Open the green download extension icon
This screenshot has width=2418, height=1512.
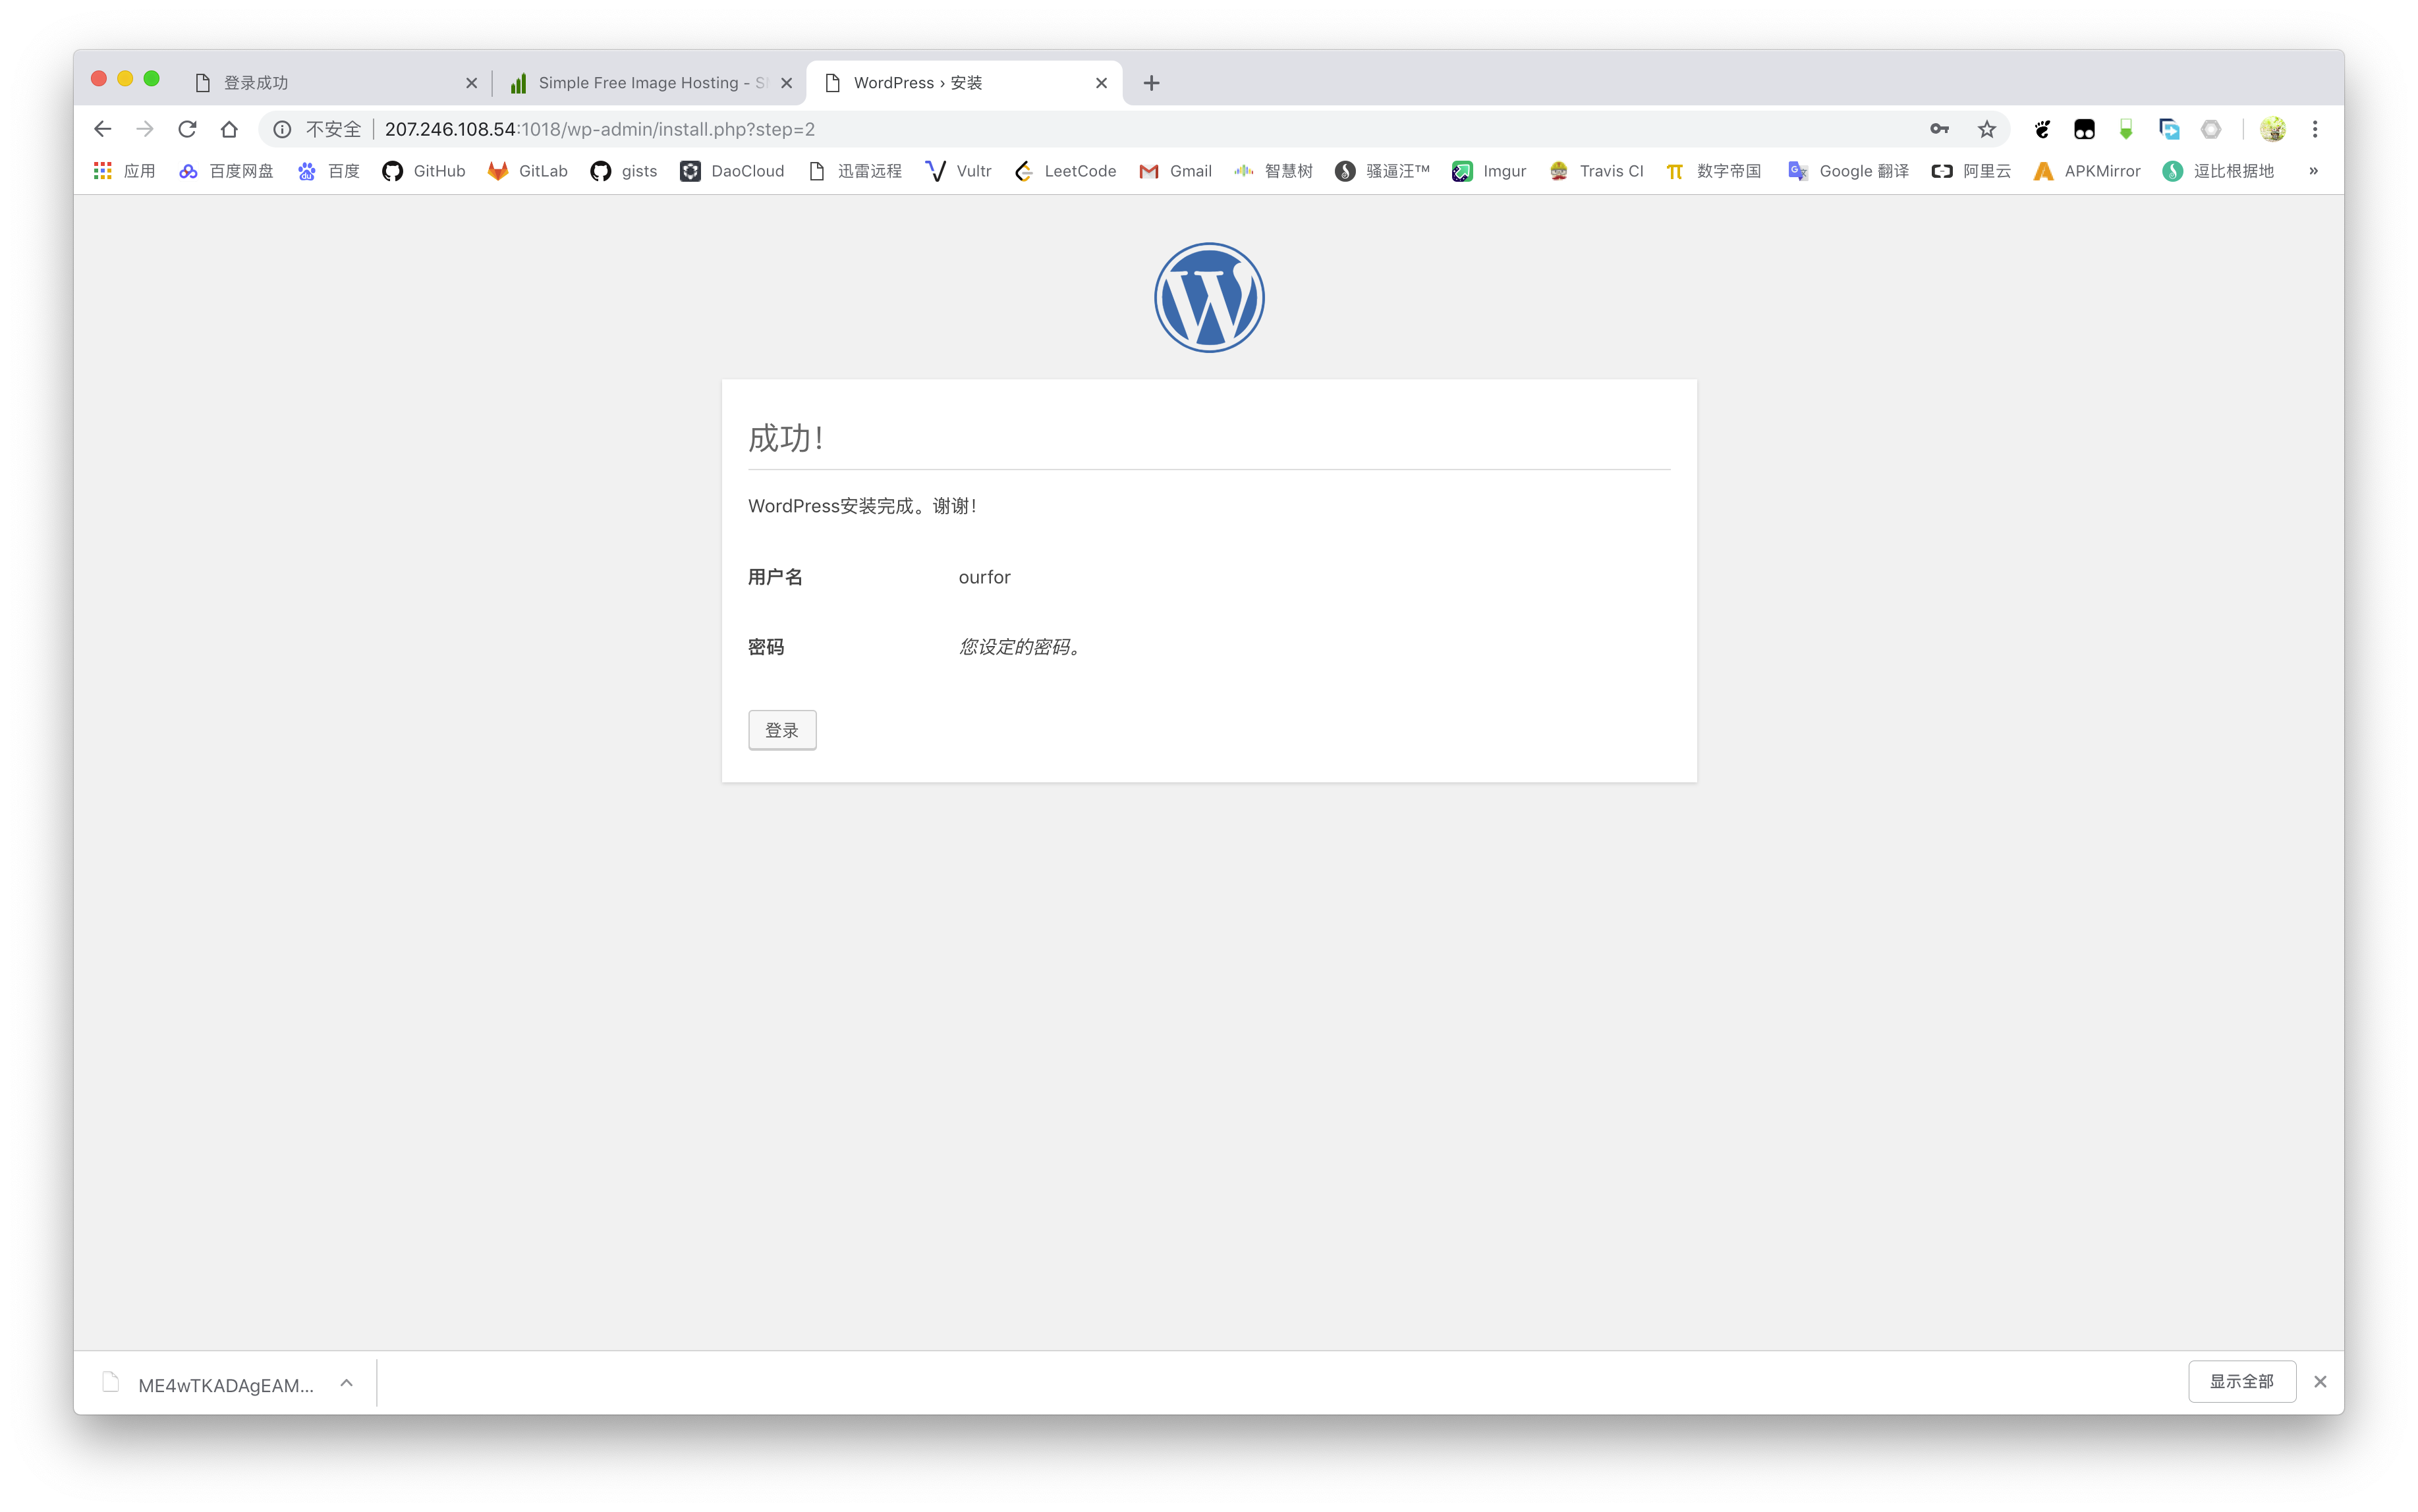[2126, 129]
